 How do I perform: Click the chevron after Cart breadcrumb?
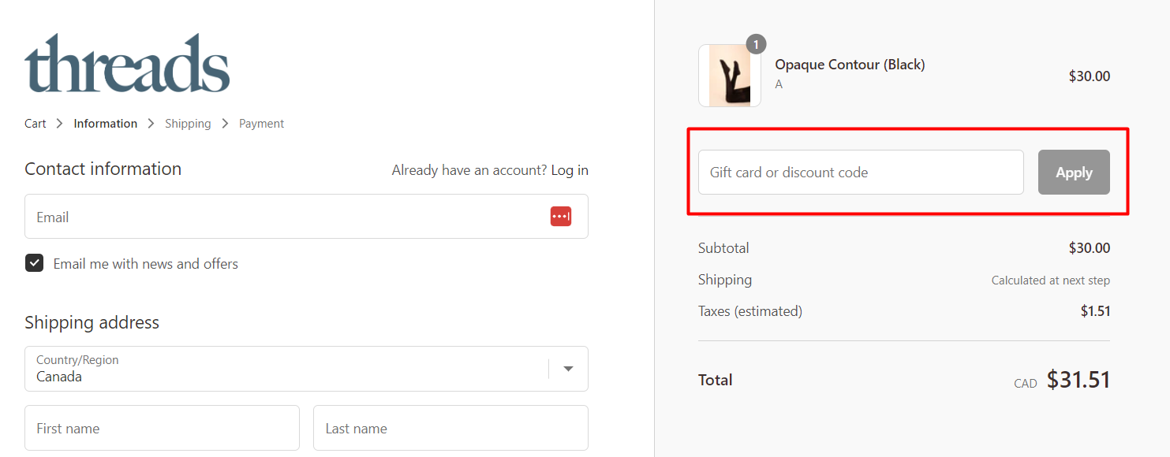click(x=60, y=124)
